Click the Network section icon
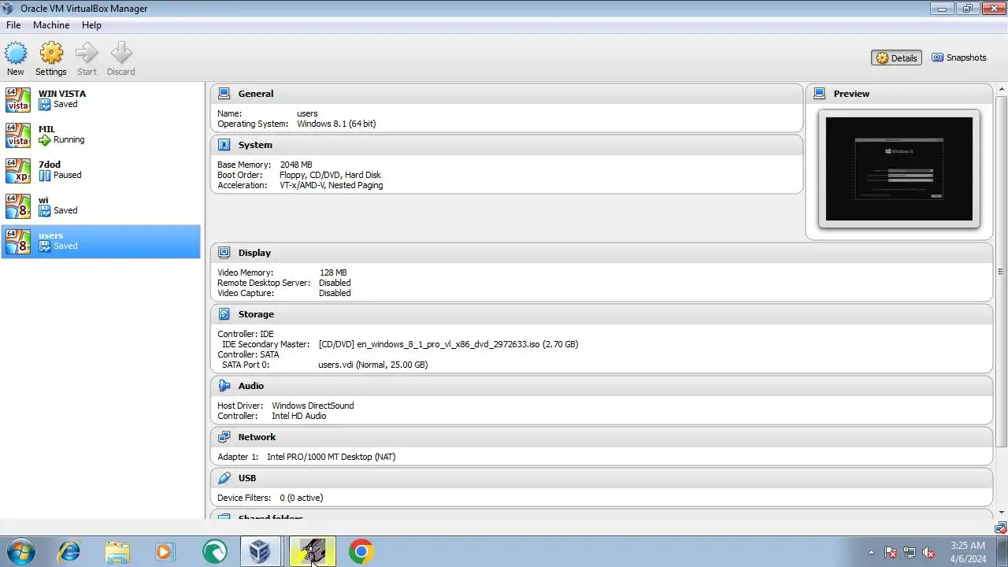Image resolution: width=1008 pixels, height=567 pixels. [x=224, y=437]
